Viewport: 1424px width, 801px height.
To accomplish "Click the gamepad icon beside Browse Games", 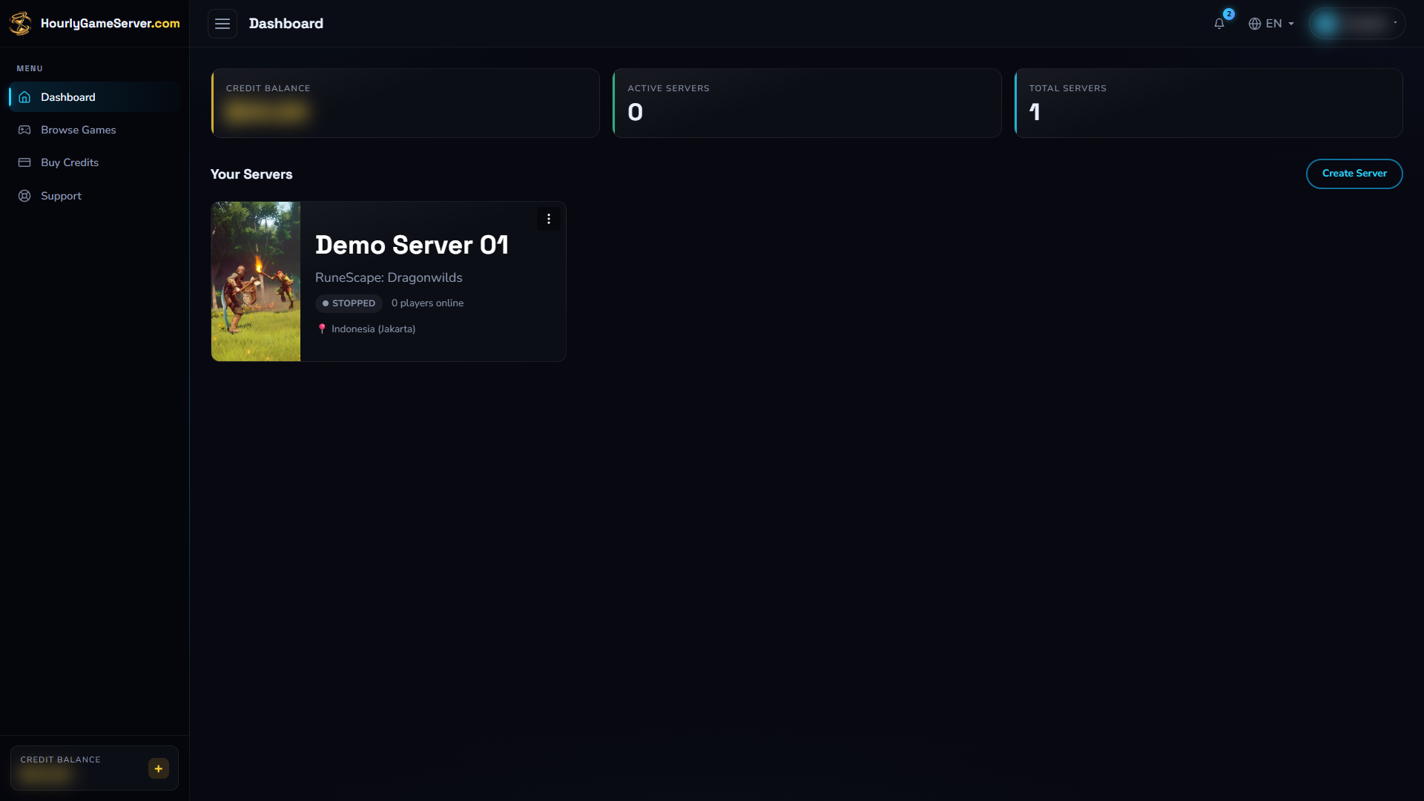I will (24, 130).
